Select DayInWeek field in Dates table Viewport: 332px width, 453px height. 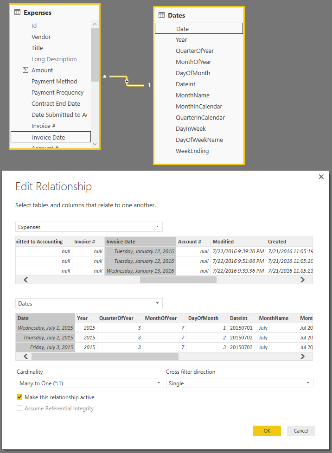(191, 128)
